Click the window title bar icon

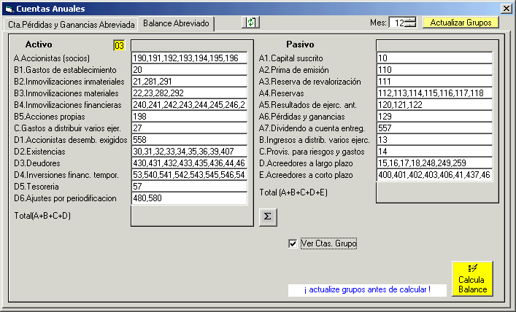pos(9,9)
